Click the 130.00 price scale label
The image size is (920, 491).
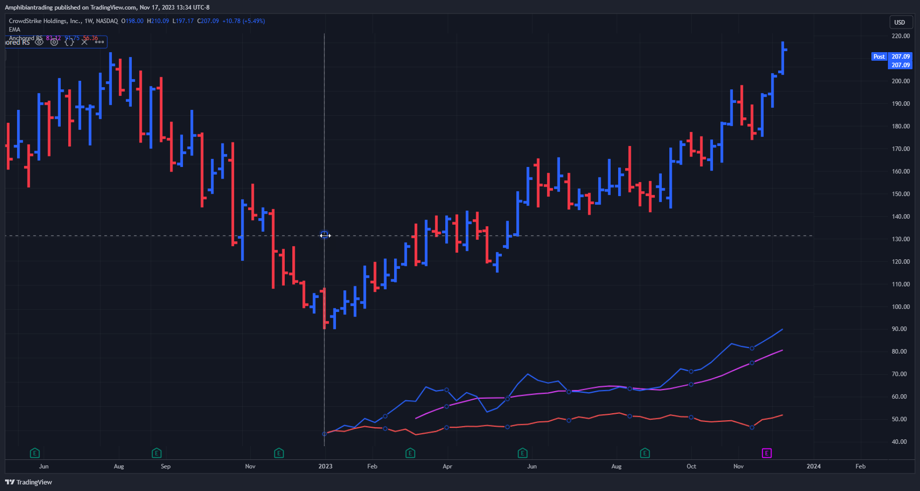click(900, 239)
